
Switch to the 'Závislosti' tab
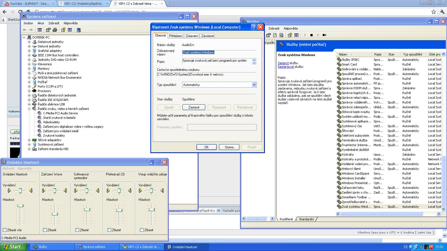(207, 36)
